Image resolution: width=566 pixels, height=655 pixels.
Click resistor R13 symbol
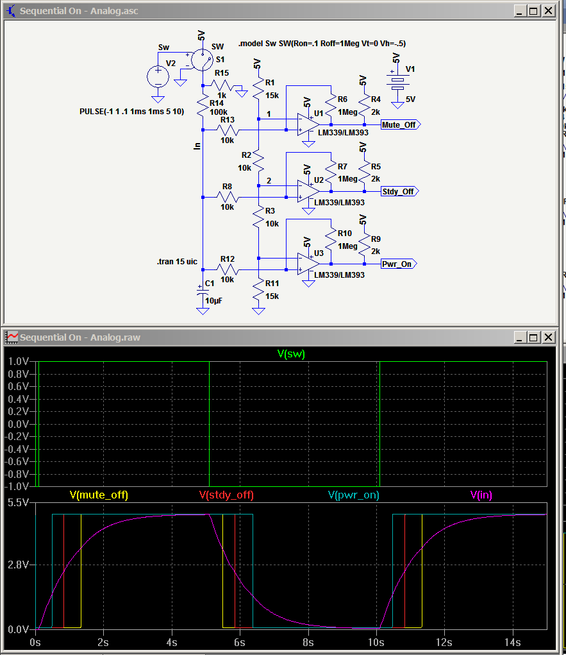tap(228, 130)
